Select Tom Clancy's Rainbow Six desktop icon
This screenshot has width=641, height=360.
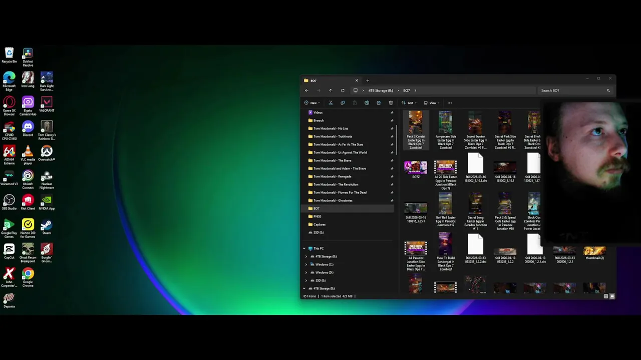click(x=47, y=130)
